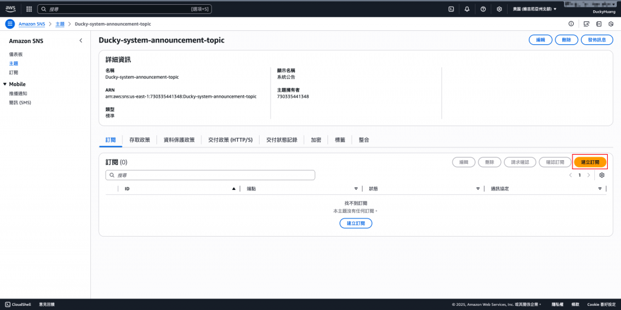Click the display name value 系統公告
This screenshot has height=310, width=621.
click(286, 77)
